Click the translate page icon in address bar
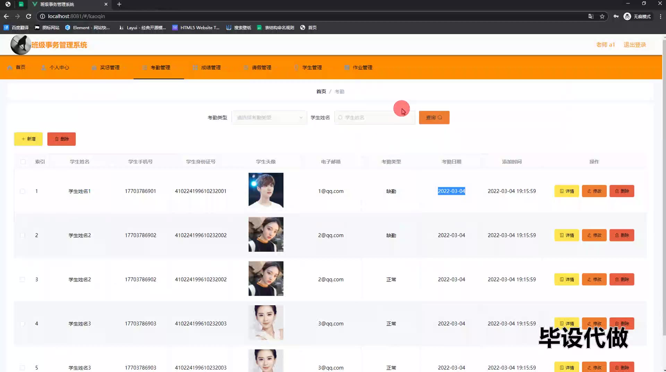The height and width of the screenshot is (372, 666). click(x=591, y=16)
